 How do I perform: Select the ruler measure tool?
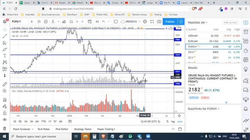coord(5,84)
